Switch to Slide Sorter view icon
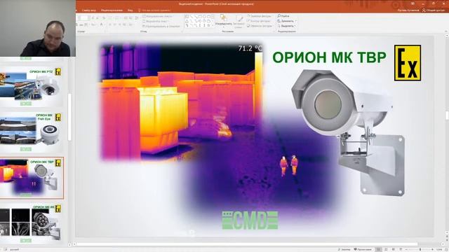The width and height of the screenshot is (449, 252). 386,249
